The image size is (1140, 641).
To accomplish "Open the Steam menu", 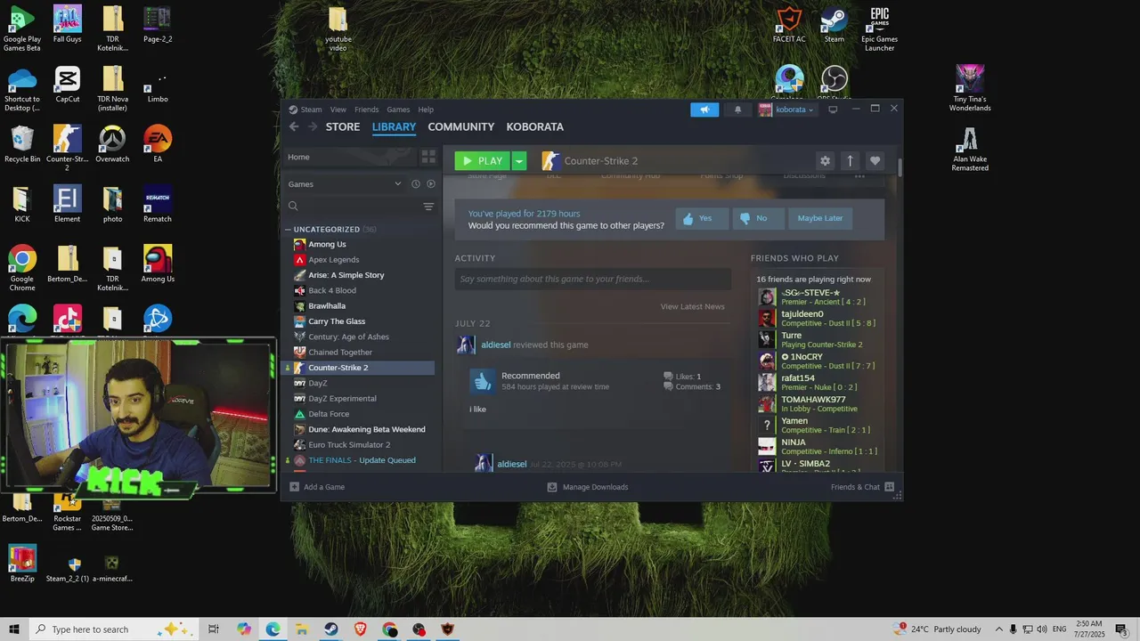I will coord(311,110).
